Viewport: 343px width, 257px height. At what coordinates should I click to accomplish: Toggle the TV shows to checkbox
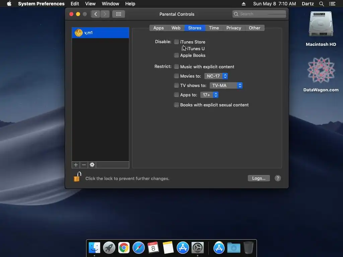click(176, 85)
